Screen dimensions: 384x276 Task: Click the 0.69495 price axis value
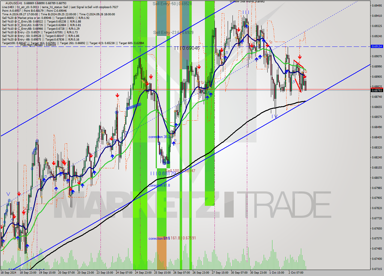click(377, 6)
